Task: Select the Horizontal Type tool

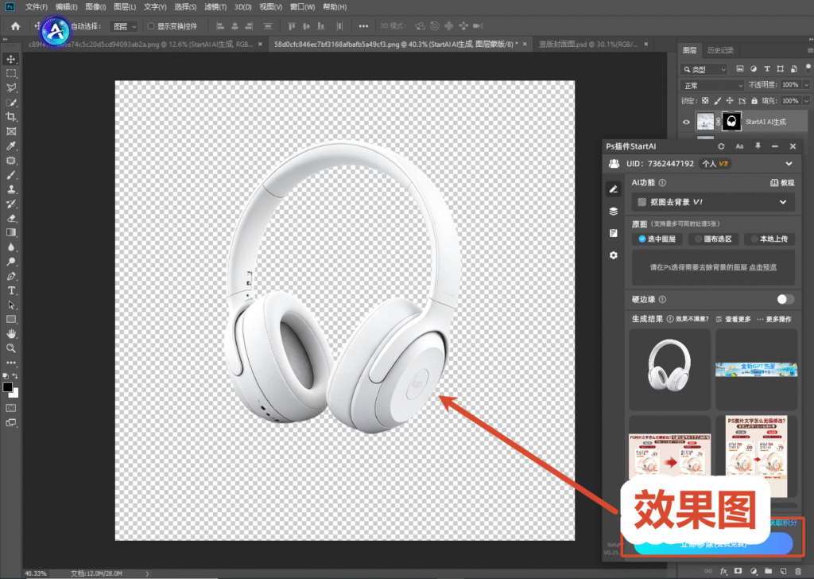Action: (11, 290)
